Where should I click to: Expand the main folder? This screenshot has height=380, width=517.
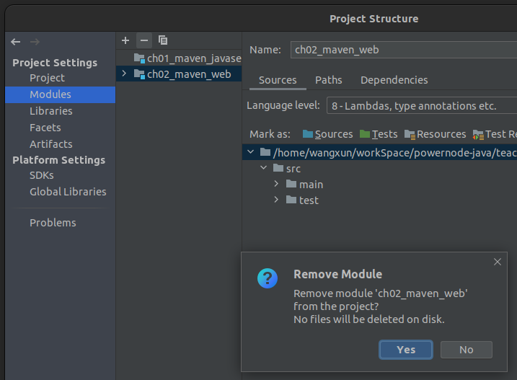point(276,184)
